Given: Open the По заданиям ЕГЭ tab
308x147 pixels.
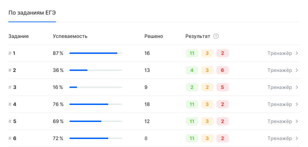Looking at the screenshot, I should tap(32, 13).
